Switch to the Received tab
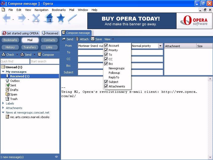213x160 pixels. coord(50,33)
